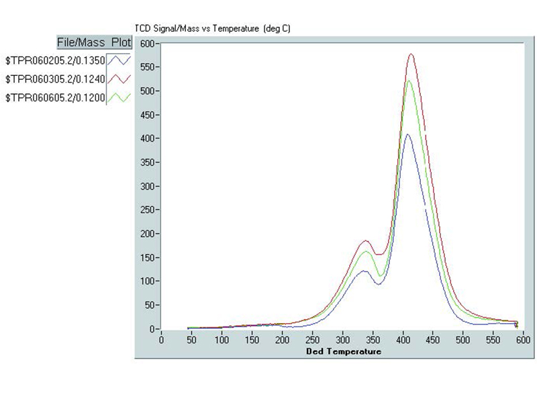
Task: Click the green plot sample icon in legend
Action: 118,97
